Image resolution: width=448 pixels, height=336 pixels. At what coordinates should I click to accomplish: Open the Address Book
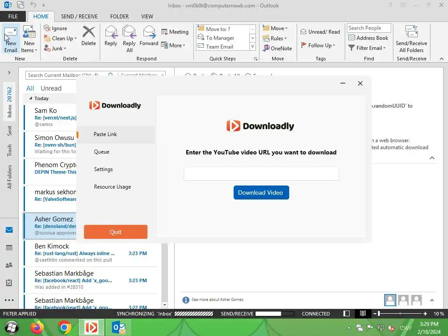point(368,38)
